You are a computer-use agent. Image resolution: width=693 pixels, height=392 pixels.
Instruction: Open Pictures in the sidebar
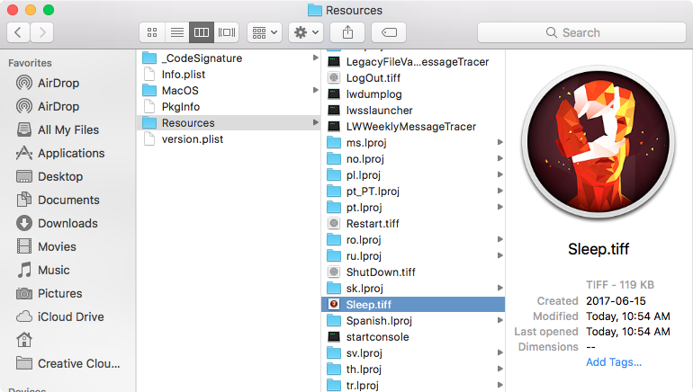[x=49, y=294]
